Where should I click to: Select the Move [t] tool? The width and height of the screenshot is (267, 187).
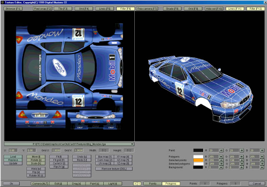click(36, 157)
